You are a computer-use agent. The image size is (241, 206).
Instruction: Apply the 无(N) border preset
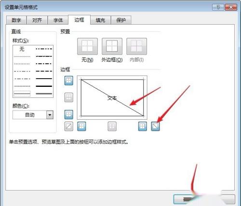click(x=87, y=46)
